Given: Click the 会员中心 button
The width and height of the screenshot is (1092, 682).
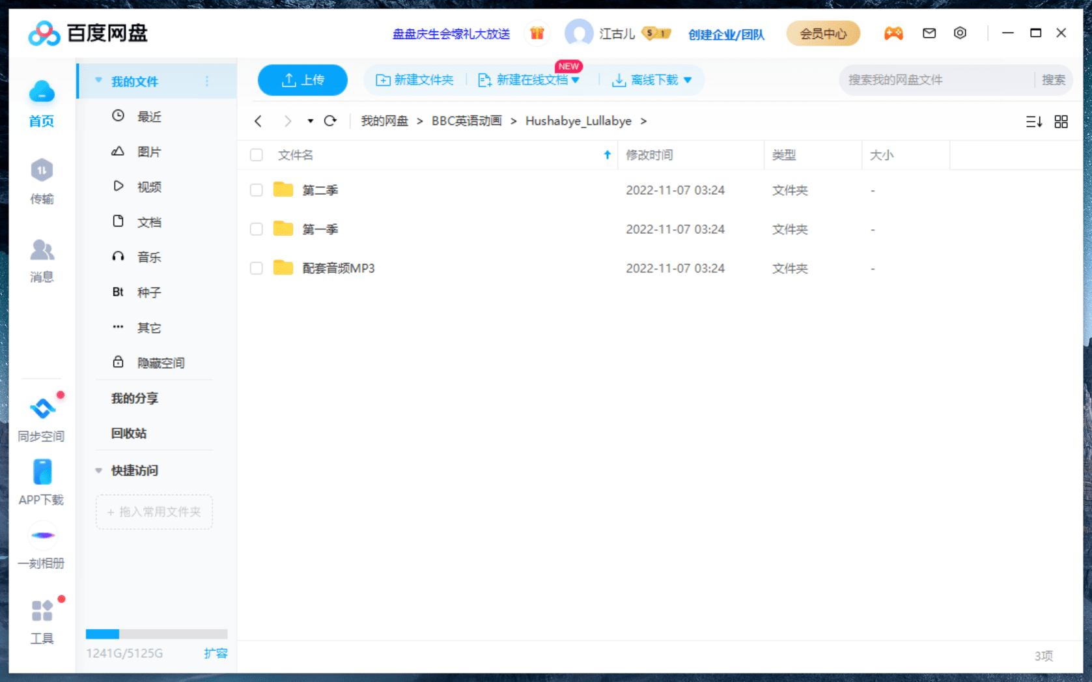Looking at the screenshot, I should click(823, 33).
